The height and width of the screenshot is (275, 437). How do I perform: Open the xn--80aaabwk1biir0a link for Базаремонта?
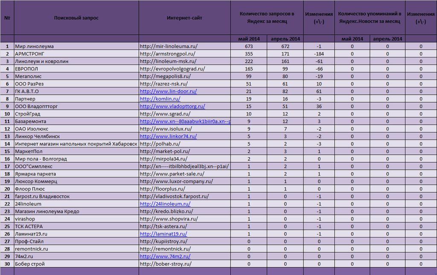tap(185, 122)
